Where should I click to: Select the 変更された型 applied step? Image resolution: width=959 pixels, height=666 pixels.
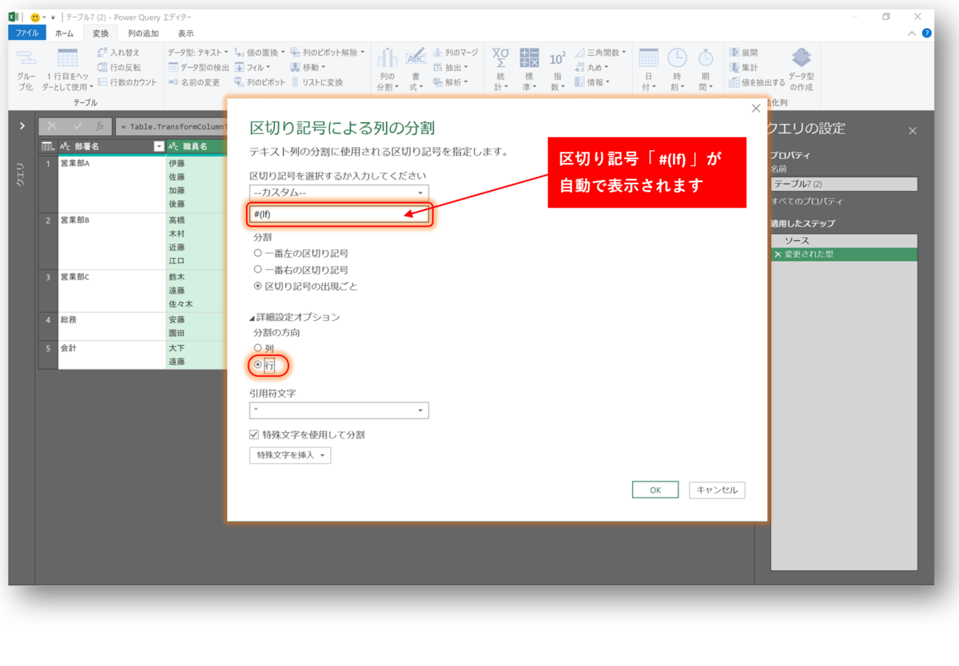point(844,254)
